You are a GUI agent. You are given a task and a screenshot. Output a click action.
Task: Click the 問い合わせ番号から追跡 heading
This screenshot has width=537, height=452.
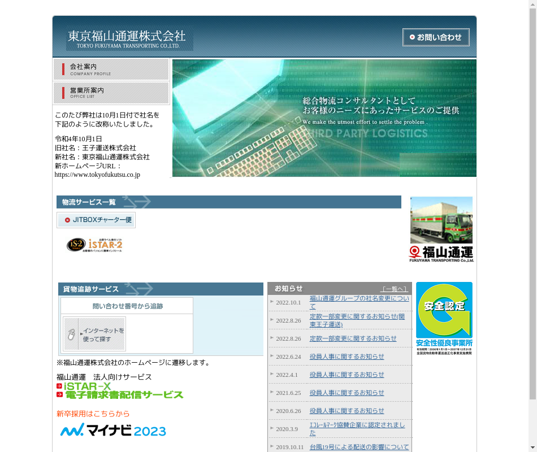click(x=127, y=306)
